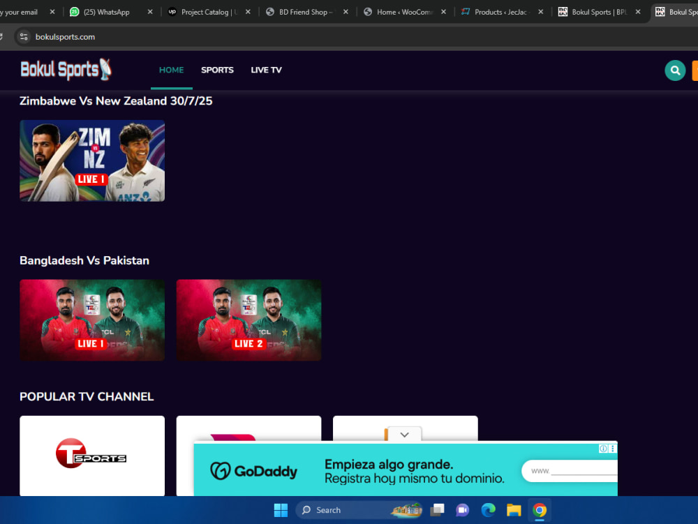Close the Home WooCommerce tab
Screen dimensions: 698x524
443,12
